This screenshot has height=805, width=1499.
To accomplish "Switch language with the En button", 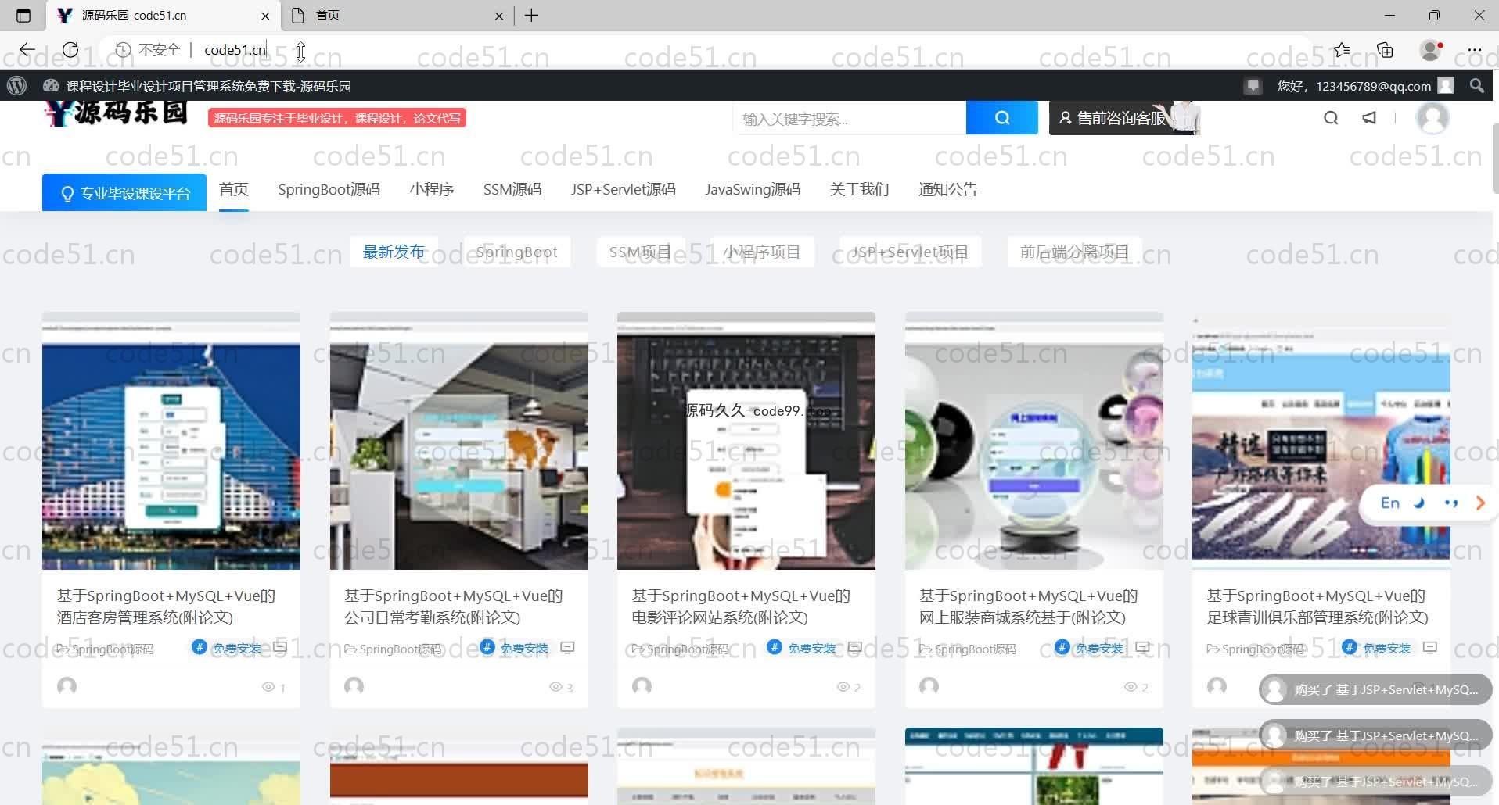I will (1390, 503).
